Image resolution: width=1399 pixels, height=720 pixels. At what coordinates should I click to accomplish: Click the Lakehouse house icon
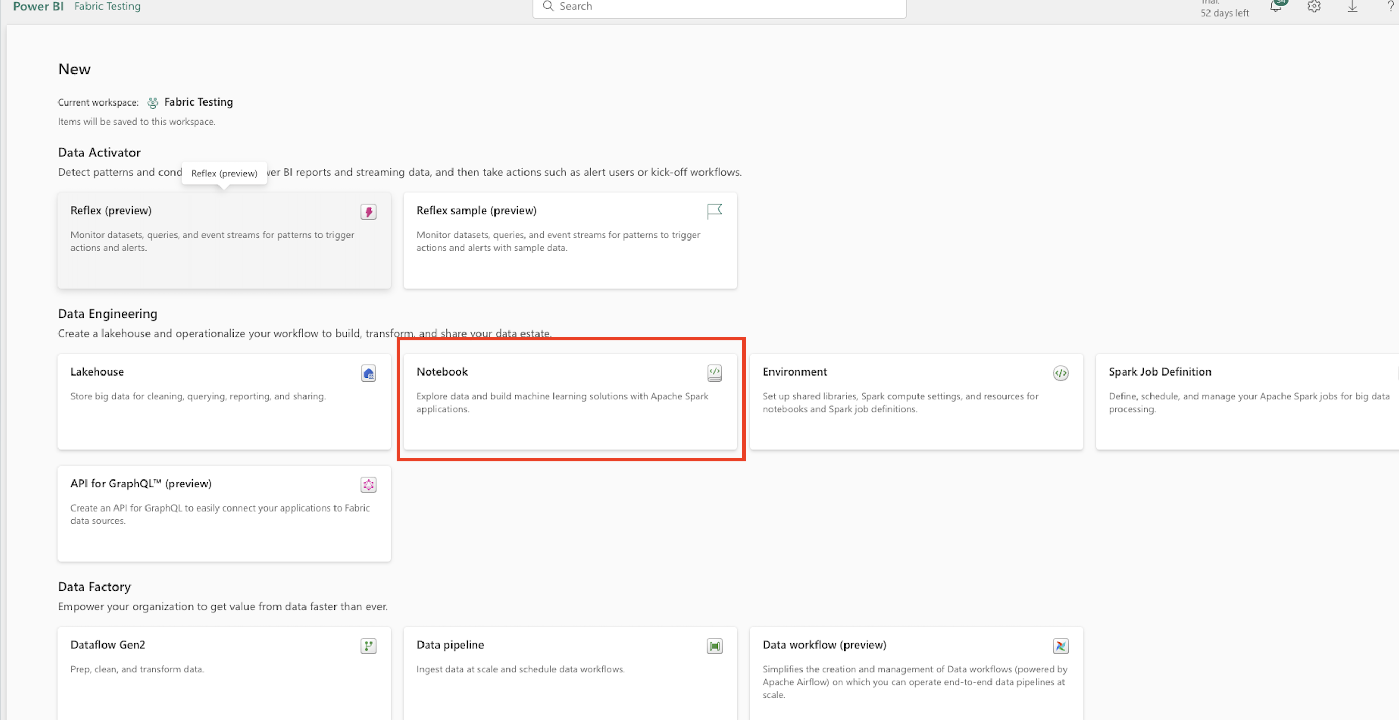pyautogui.click(x=368, y=373)
